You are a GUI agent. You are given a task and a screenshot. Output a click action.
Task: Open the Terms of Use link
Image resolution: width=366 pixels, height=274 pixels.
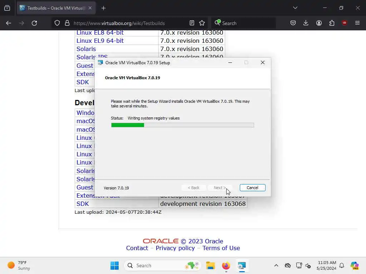pos(221,248)
